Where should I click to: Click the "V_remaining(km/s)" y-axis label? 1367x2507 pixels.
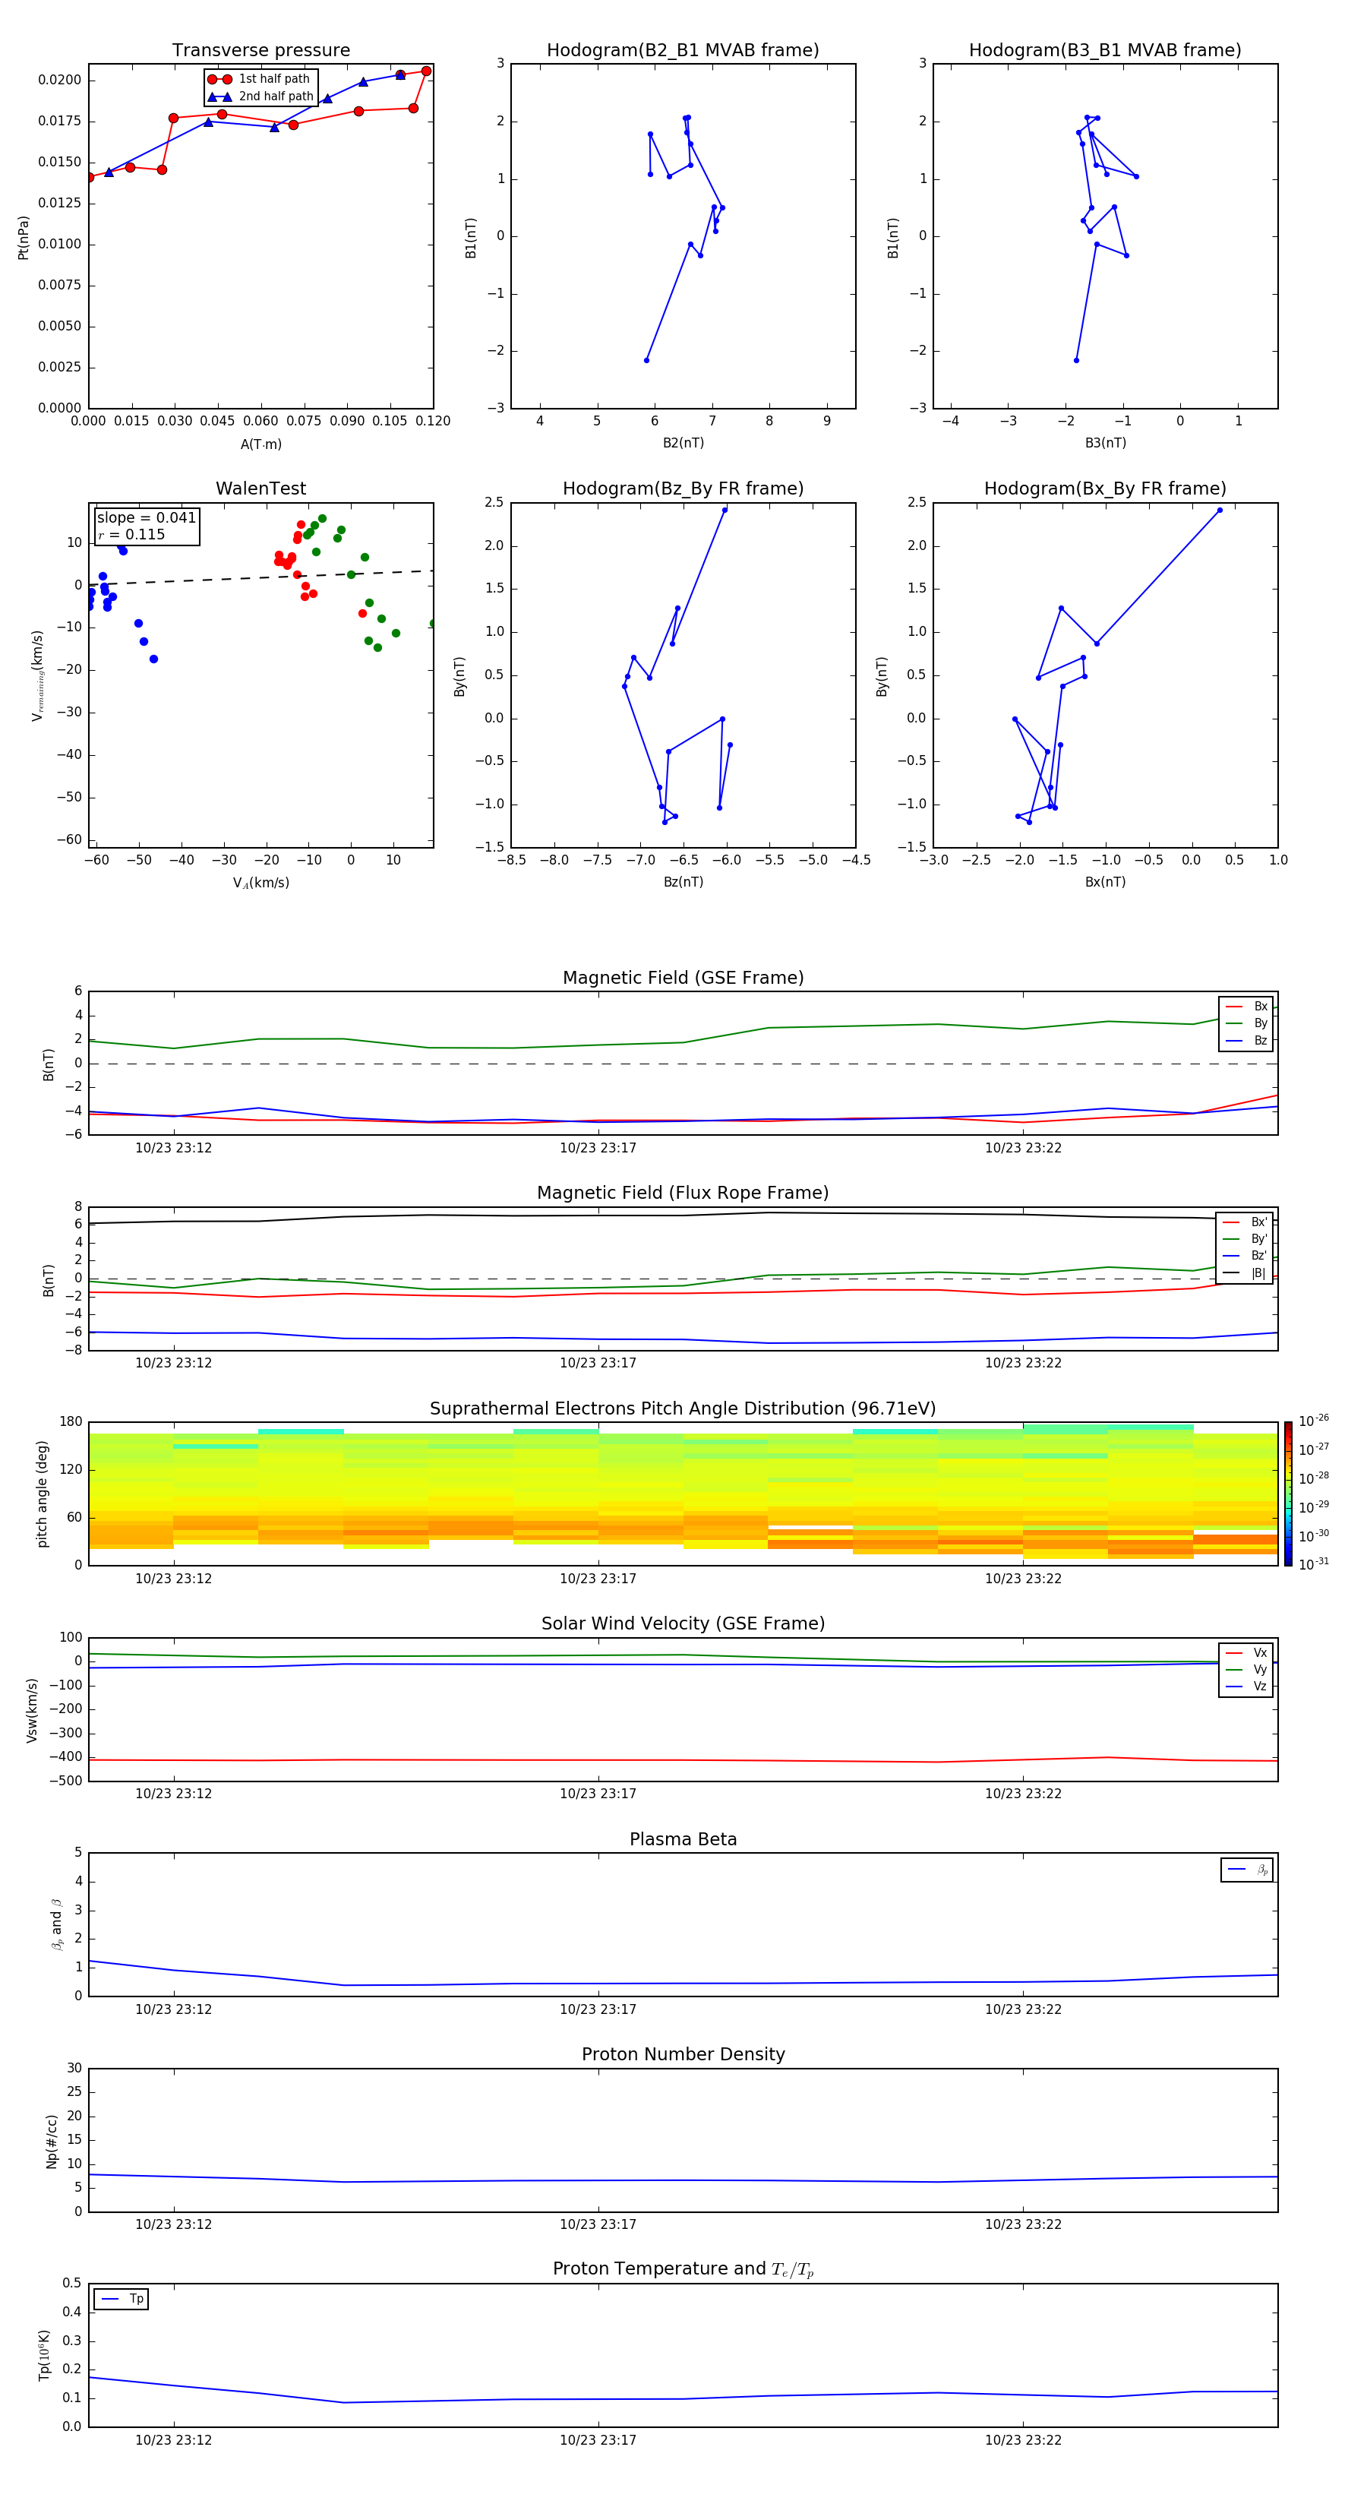(x=37, y=675)
